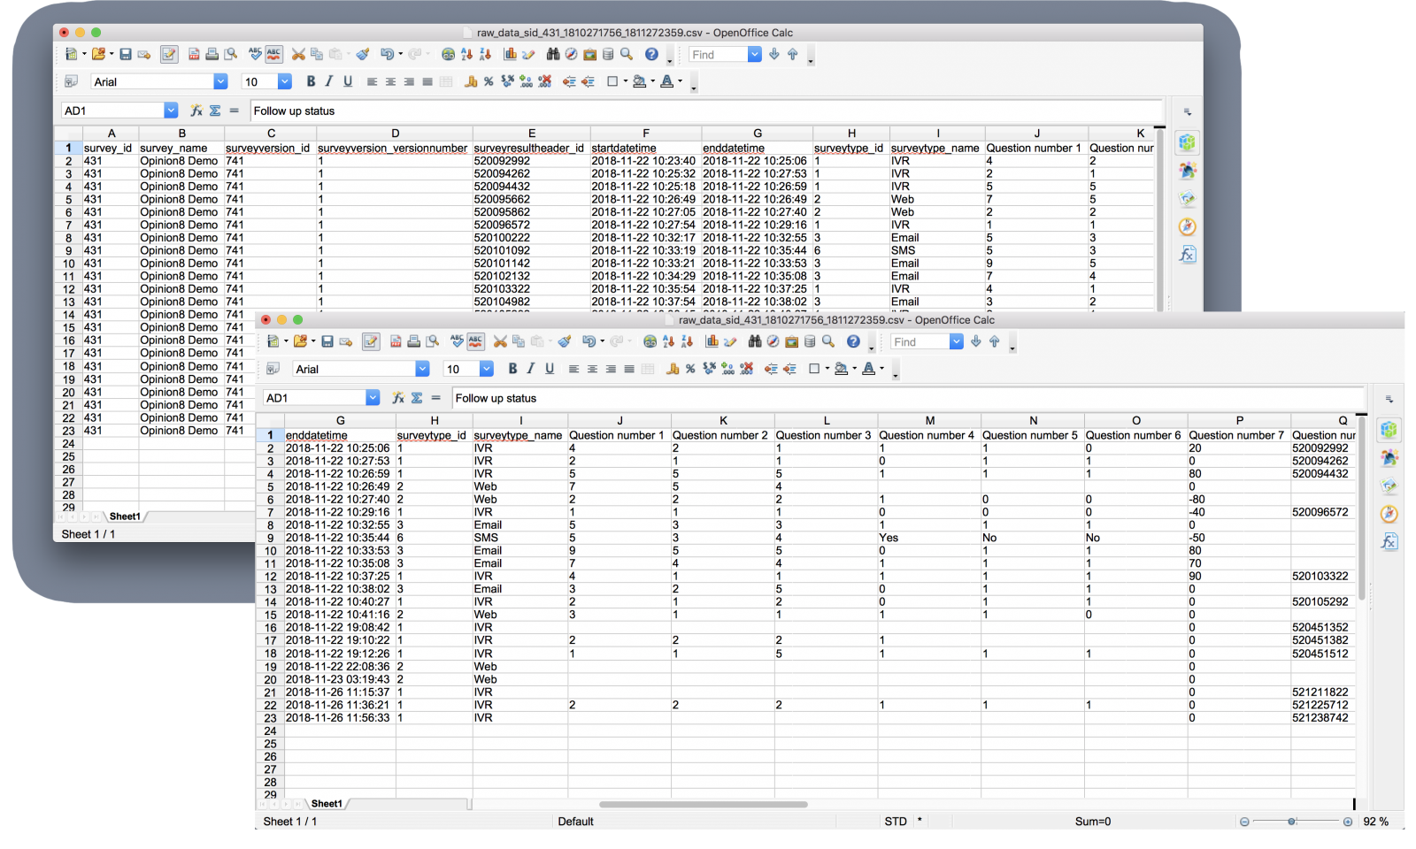Open Navigator sidebar deck in back window

click(x=1188, y=226)
